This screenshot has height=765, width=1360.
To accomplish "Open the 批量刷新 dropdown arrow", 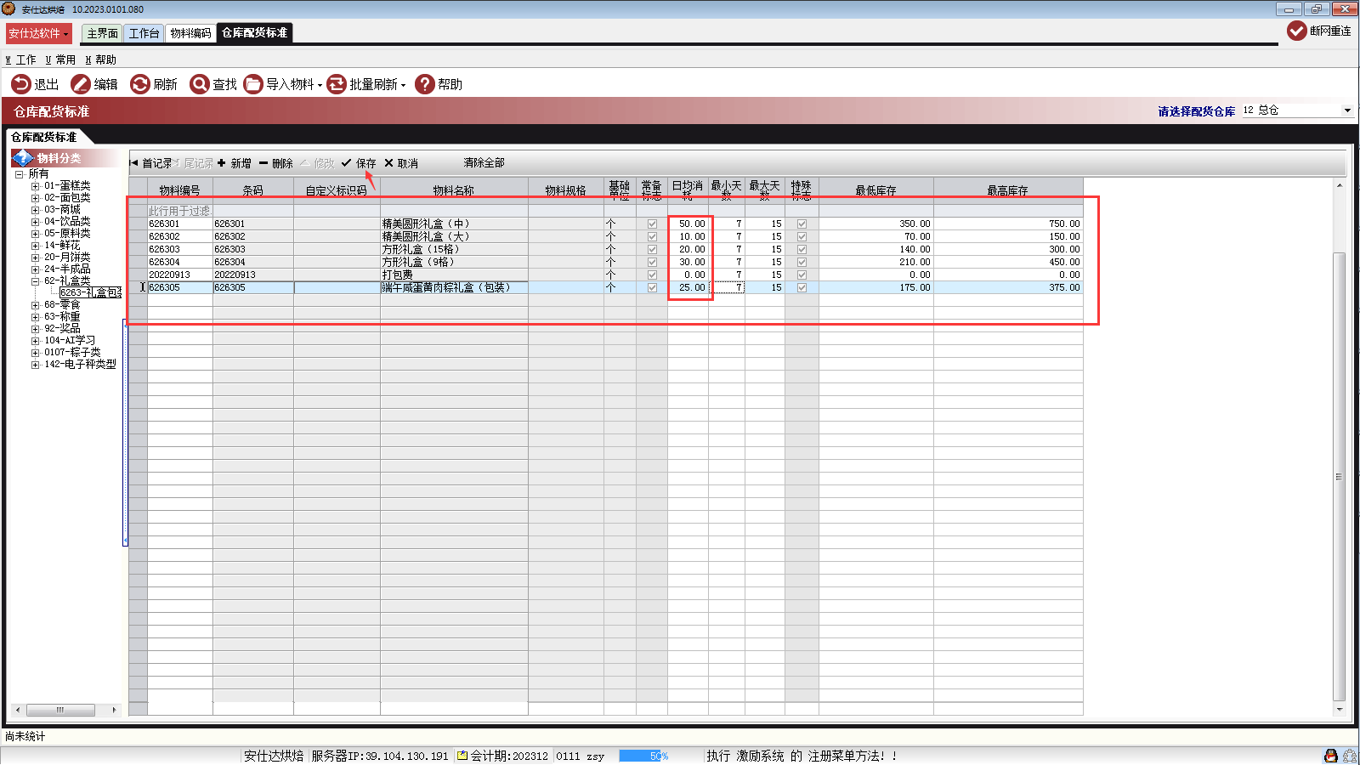I will tap(403, 85).
